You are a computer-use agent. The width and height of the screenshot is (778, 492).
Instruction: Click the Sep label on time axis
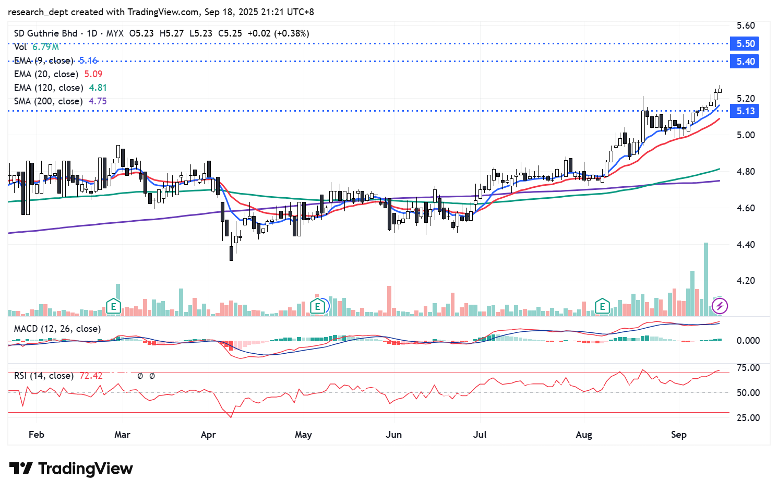678,435
